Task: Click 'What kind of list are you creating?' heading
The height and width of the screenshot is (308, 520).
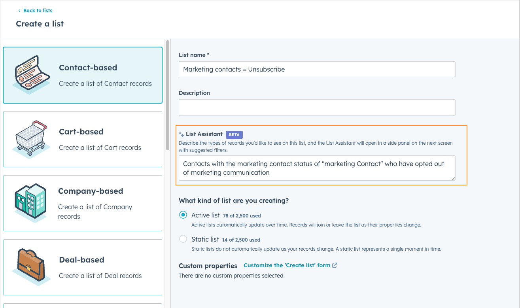Action: 234,200
